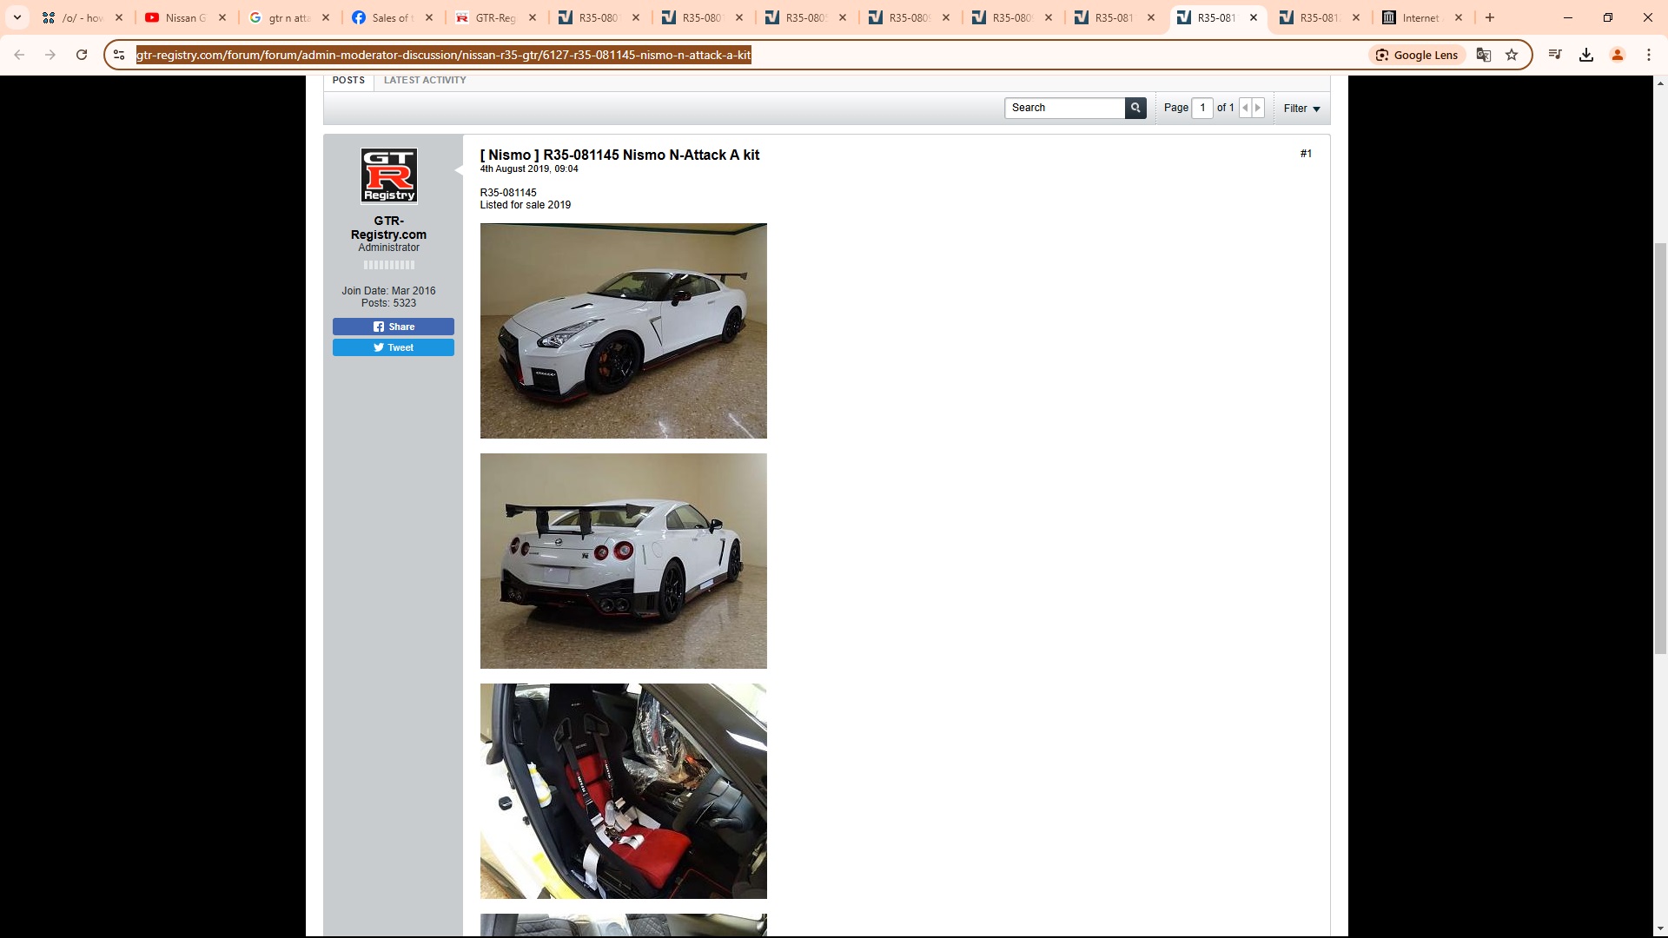Bookmark this page with the star icon
The height and width of the screenshot is (938, 1668).
pyautogui.click(x=1512, y=55)
